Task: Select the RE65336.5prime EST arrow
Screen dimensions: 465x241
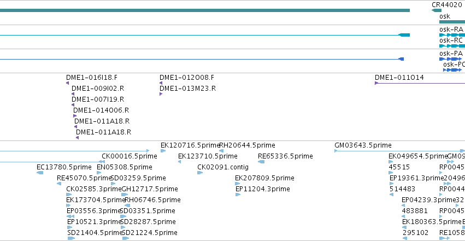Action: pyautogui.click(x=261, y=162)
